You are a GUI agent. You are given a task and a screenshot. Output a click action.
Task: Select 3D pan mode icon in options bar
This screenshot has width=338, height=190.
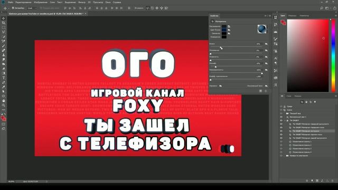coord(157,8)
